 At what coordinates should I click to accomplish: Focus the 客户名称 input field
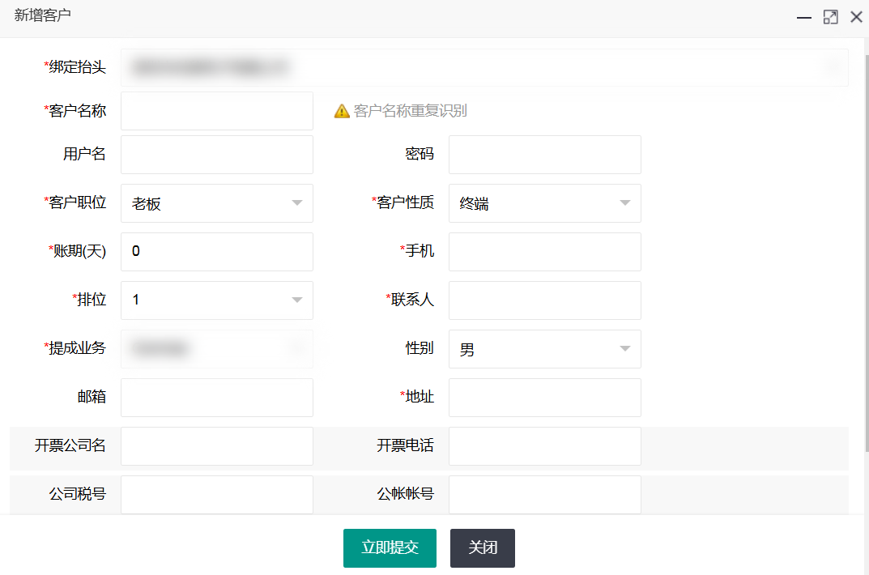point(216,111)
